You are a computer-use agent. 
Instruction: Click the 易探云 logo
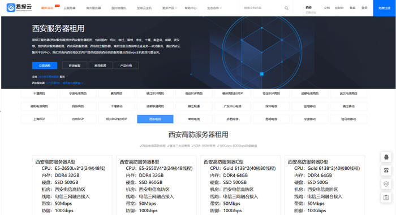tap(19, 7)
